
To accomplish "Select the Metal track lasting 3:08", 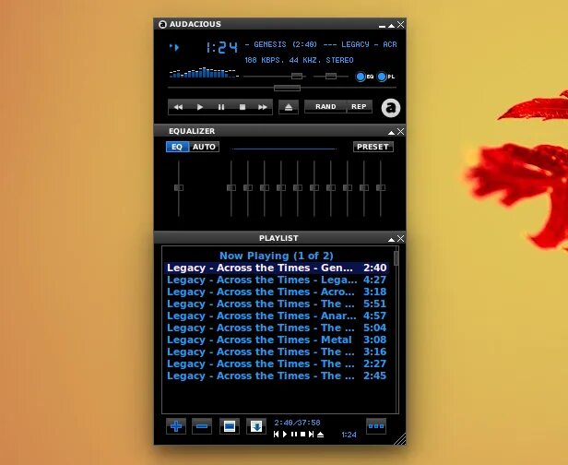I will (x=277, y=340).
